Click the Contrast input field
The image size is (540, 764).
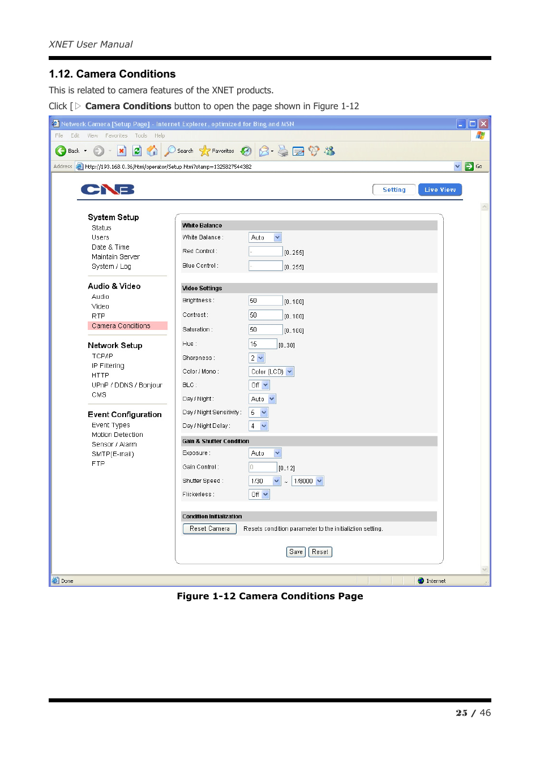click(265, 315)
